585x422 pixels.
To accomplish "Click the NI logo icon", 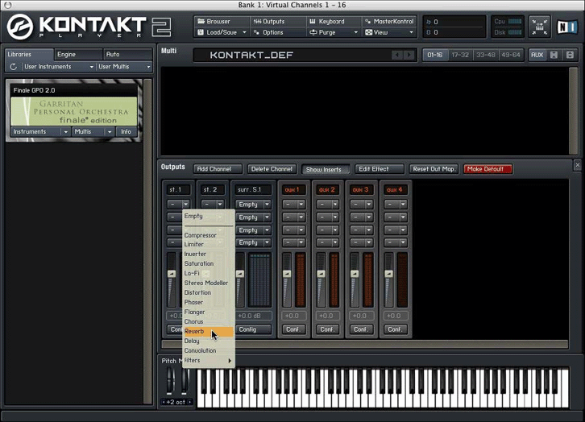I will 567,27.
